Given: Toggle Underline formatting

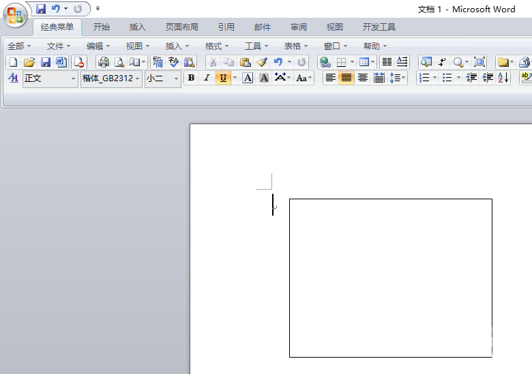Looking at the screenshot, I should [x=223, y=78].
